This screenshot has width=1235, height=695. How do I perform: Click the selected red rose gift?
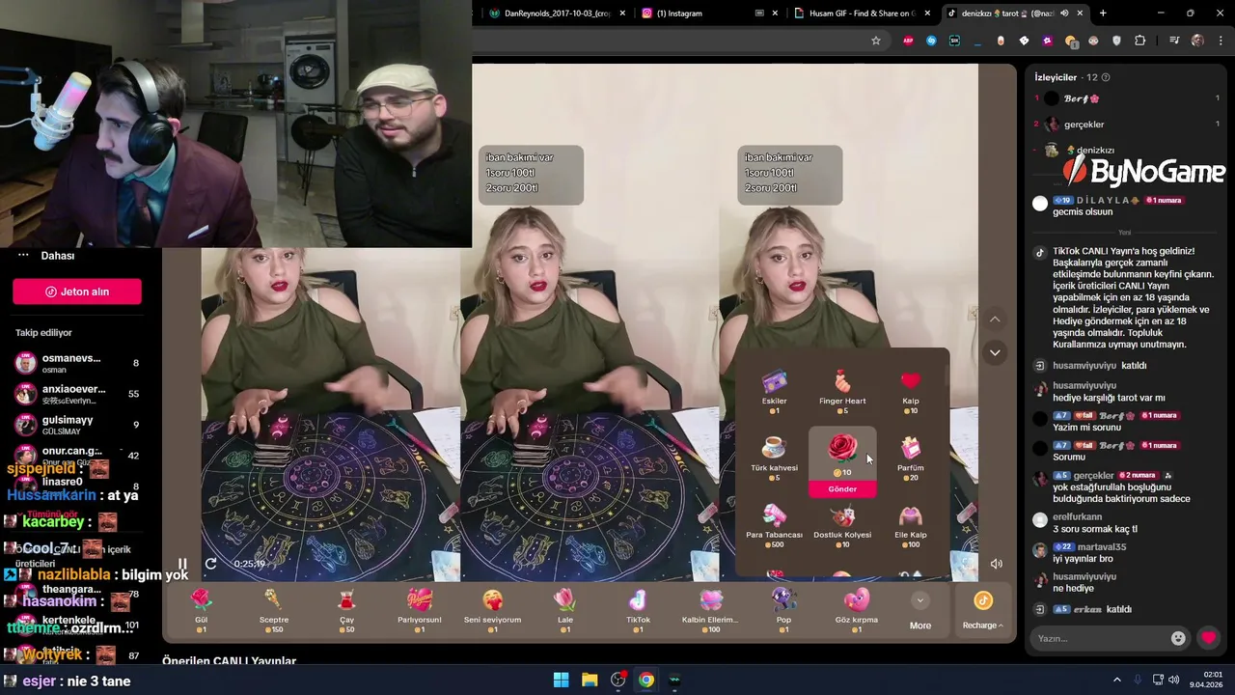coord(842,450)
